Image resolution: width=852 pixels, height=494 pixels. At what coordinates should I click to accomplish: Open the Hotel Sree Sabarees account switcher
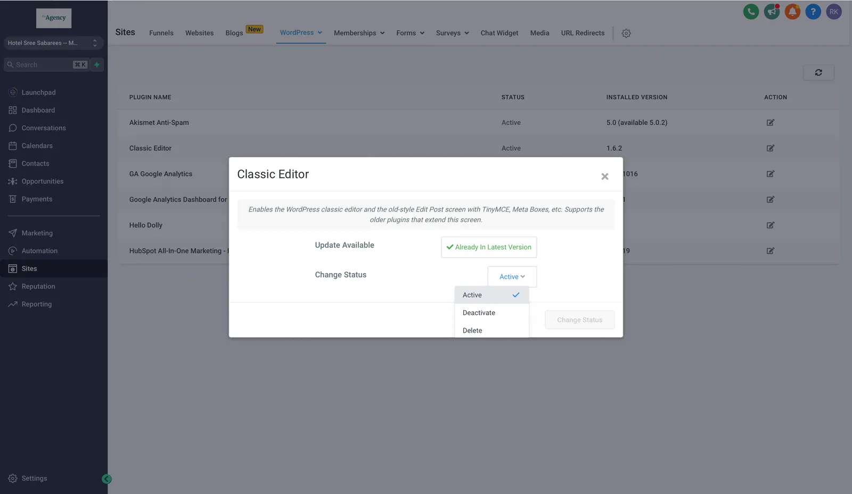point(53,43)
